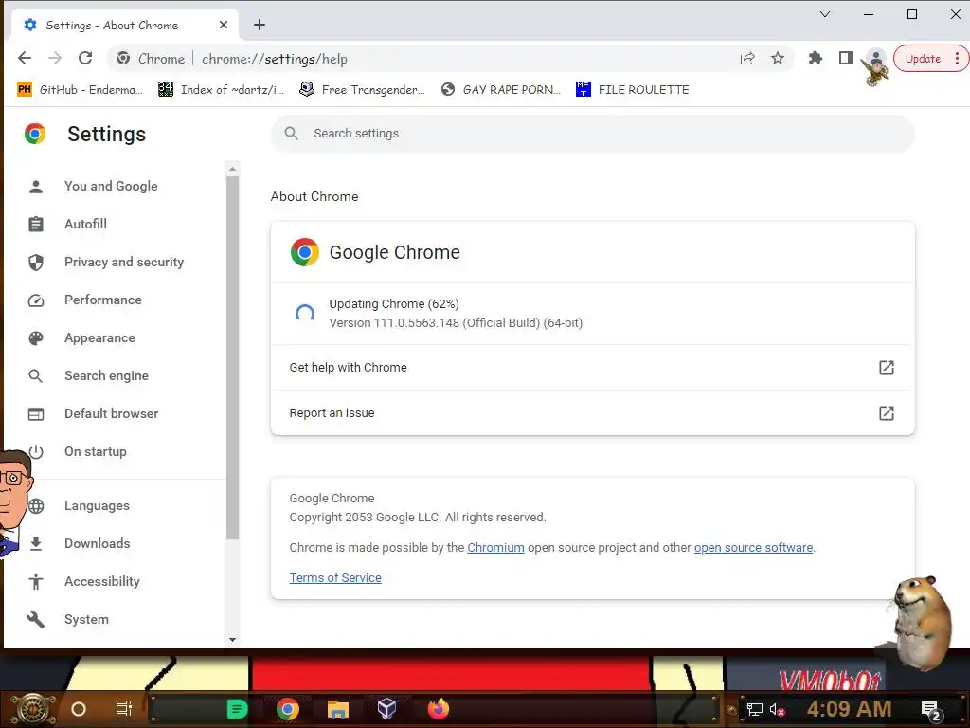Viewport: 970px width, 728px height.
Task: Close the Settings - About Chrome tab
Action: tap(224, 25)
